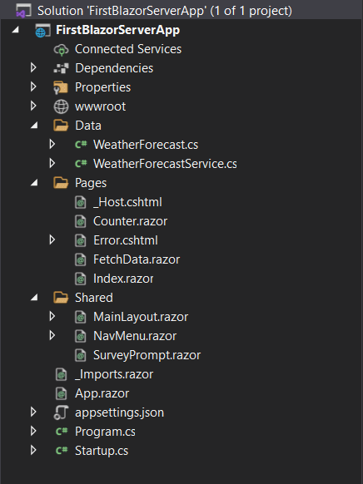The height and width of the screenshot is (484, 363).
Task: Collapse the FirstBlazorServerApp project node
Action: click(16, 30)
